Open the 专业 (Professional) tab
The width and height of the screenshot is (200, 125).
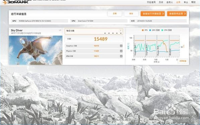point(186,2)
